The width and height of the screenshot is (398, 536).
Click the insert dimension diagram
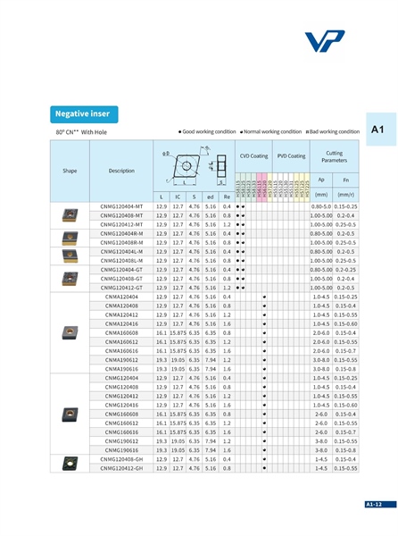click(x=194, y=166)
